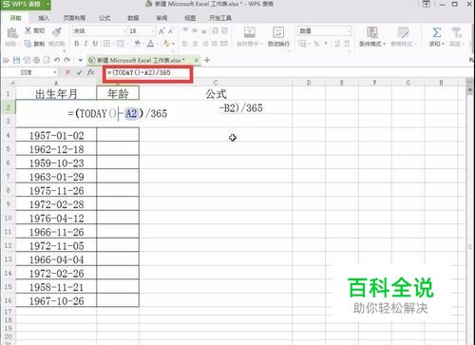
Task: Click the font color A icon
Action: click(x=151, y=44)
